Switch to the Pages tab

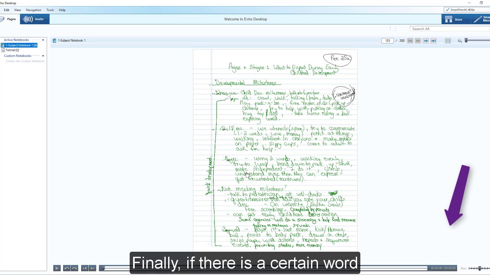click(9, 19)
